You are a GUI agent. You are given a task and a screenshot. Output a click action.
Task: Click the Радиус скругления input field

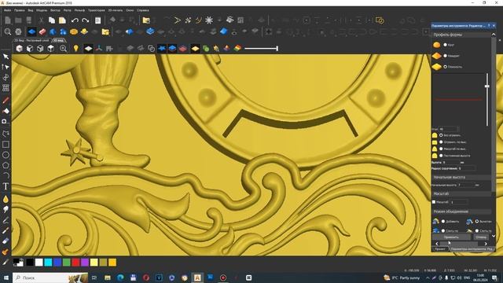click(x=467, y=168)
